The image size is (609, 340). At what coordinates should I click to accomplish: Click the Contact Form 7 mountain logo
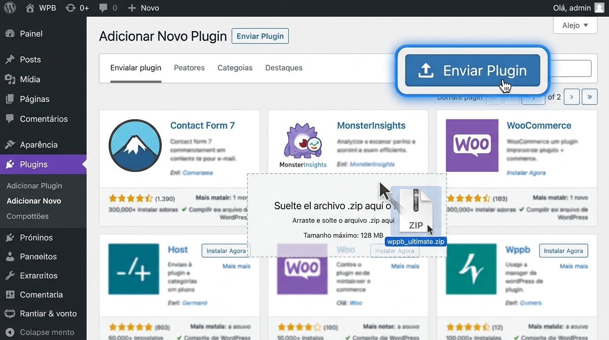tap(135, 146)
